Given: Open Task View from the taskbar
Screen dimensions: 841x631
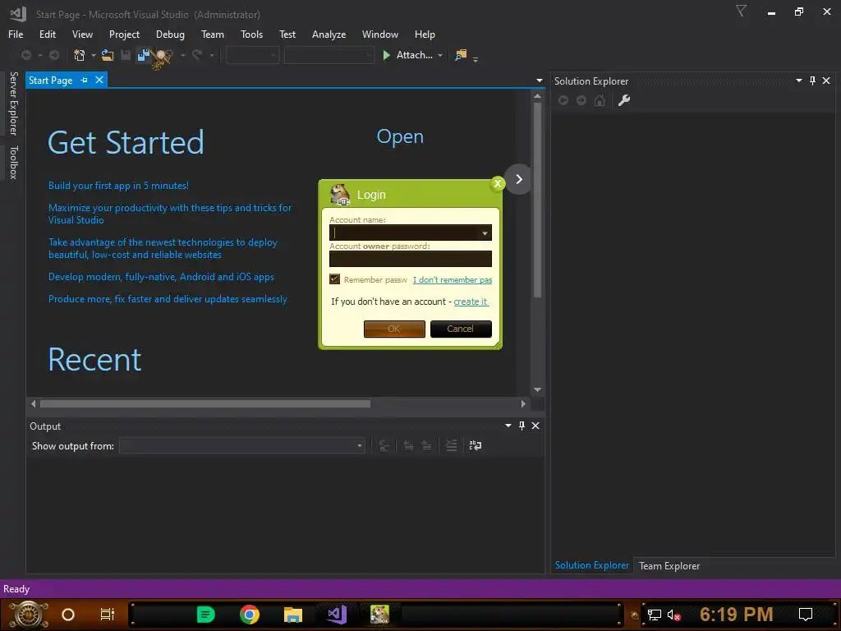Looking at the screenshot, I should [108, 615].
